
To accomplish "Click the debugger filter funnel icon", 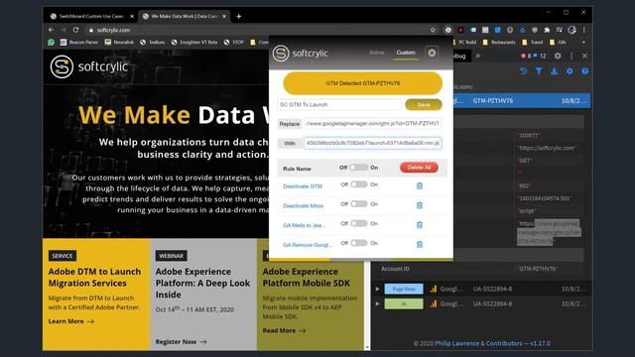I will coord(539,71).
